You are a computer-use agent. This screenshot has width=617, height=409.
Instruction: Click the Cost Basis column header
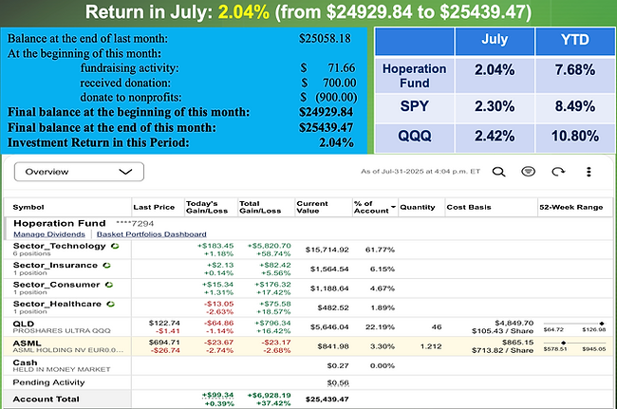point(469,207)
